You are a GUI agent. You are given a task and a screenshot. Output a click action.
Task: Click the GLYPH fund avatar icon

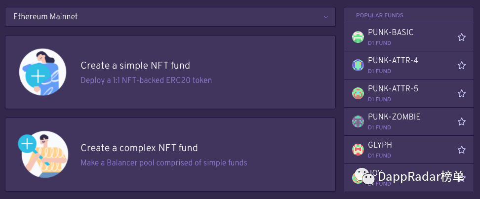tap(358, 150)
